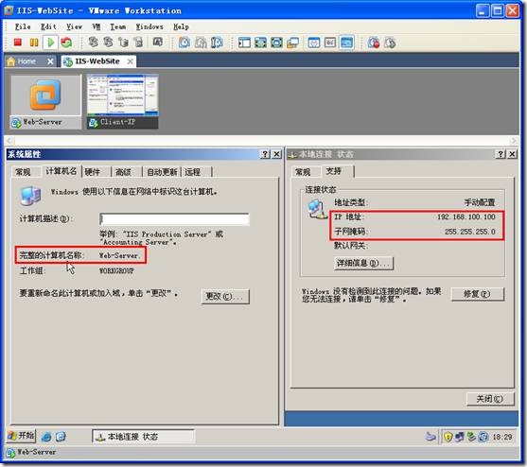The image size is (527, 467).
Task: Click the Reset virtual machine icon
Action: click(66, 43)
